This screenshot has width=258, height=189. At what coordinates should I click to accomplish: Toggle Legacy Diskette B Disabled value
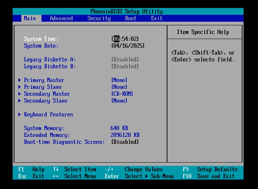coord(125,66)
